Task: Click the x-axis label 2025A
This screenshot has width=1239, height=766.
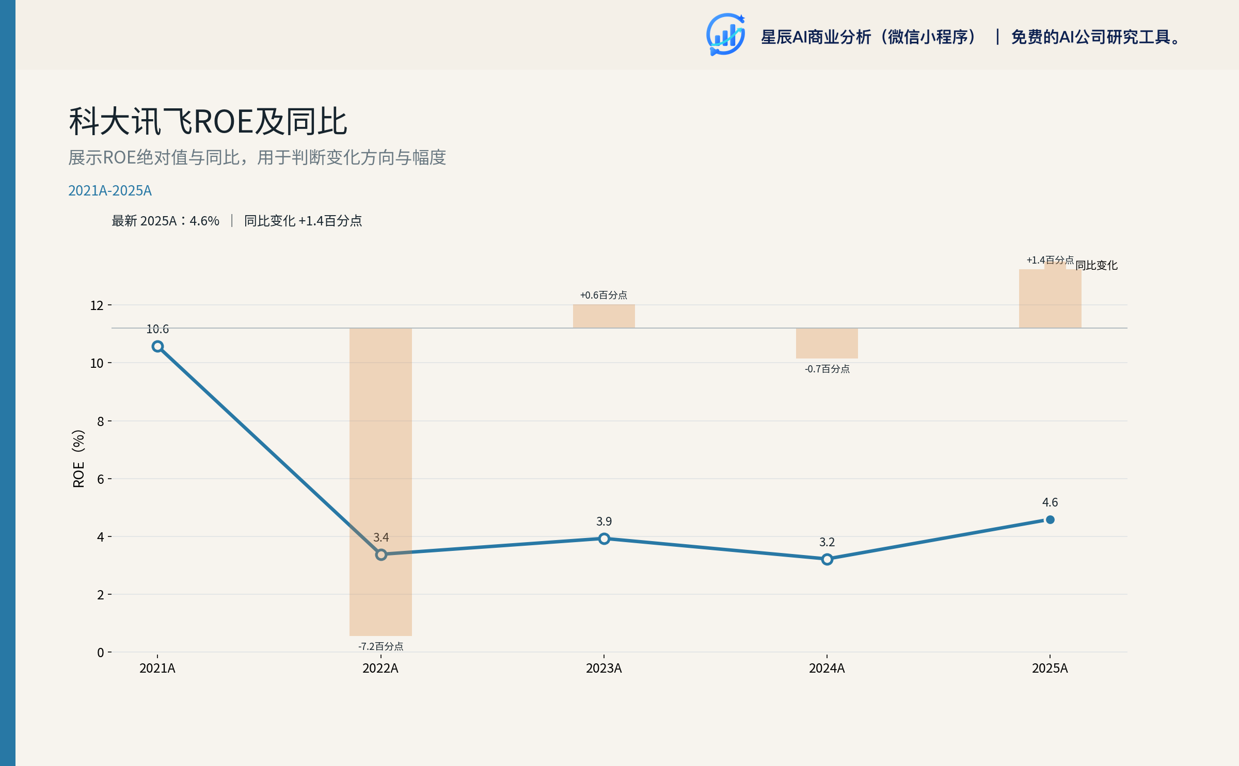Action: 1050,669
